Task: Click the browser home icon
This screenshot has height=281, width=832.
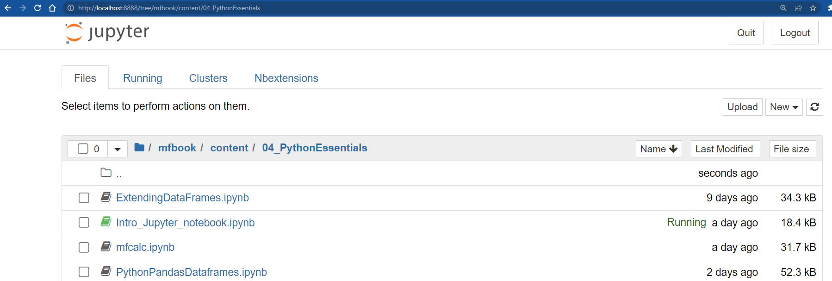Action: [x=52, y=8]
